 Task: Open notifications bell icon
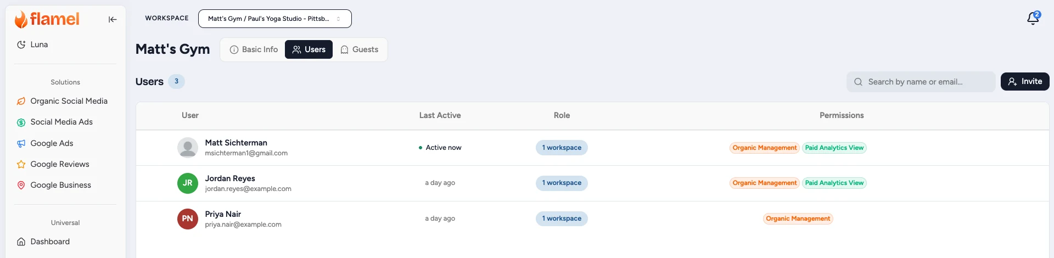pyautogui.click(x=1033, y=18)
